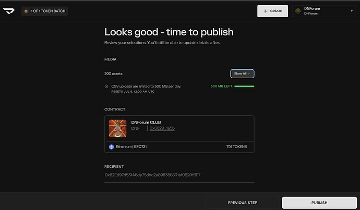Open the 0x6829...1a5b contract address link
Screen dimensions: 360x210
(162, 128)
